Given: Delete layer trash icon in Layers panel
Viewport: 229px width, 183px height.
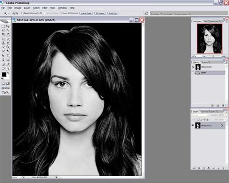Looking at the screenshot, I should (223, 168).
